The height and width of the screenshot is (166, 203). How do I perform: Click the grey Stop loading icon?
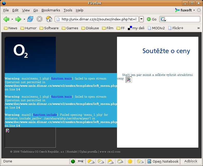pos(40,19)
